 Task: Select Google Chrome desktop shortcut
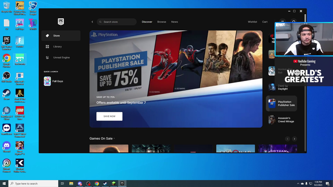[7, 61]
